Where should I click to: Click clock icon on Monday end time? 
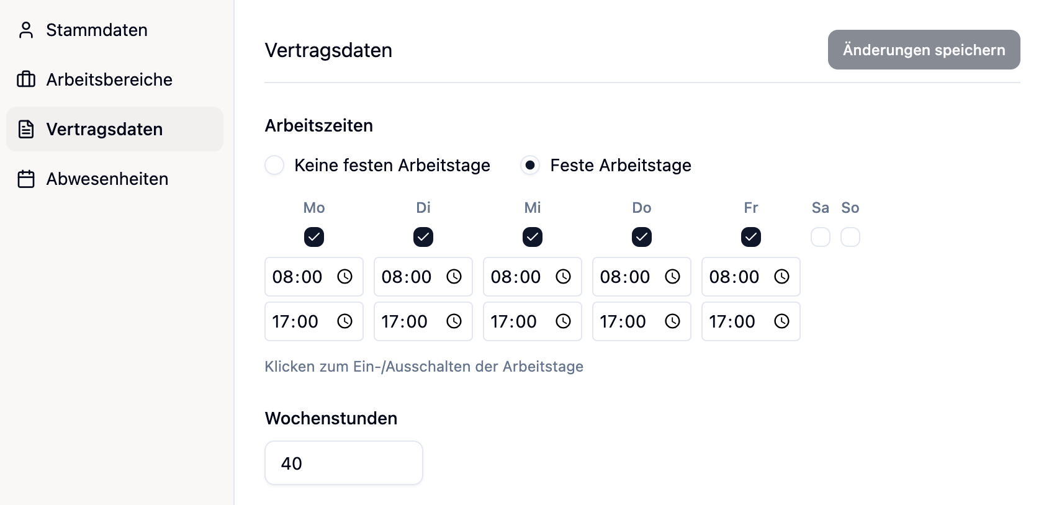[x=344, y=321]
